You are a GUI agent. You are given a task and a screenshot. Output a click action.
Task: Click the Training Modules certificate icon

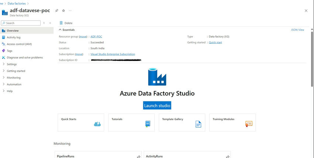249,124
